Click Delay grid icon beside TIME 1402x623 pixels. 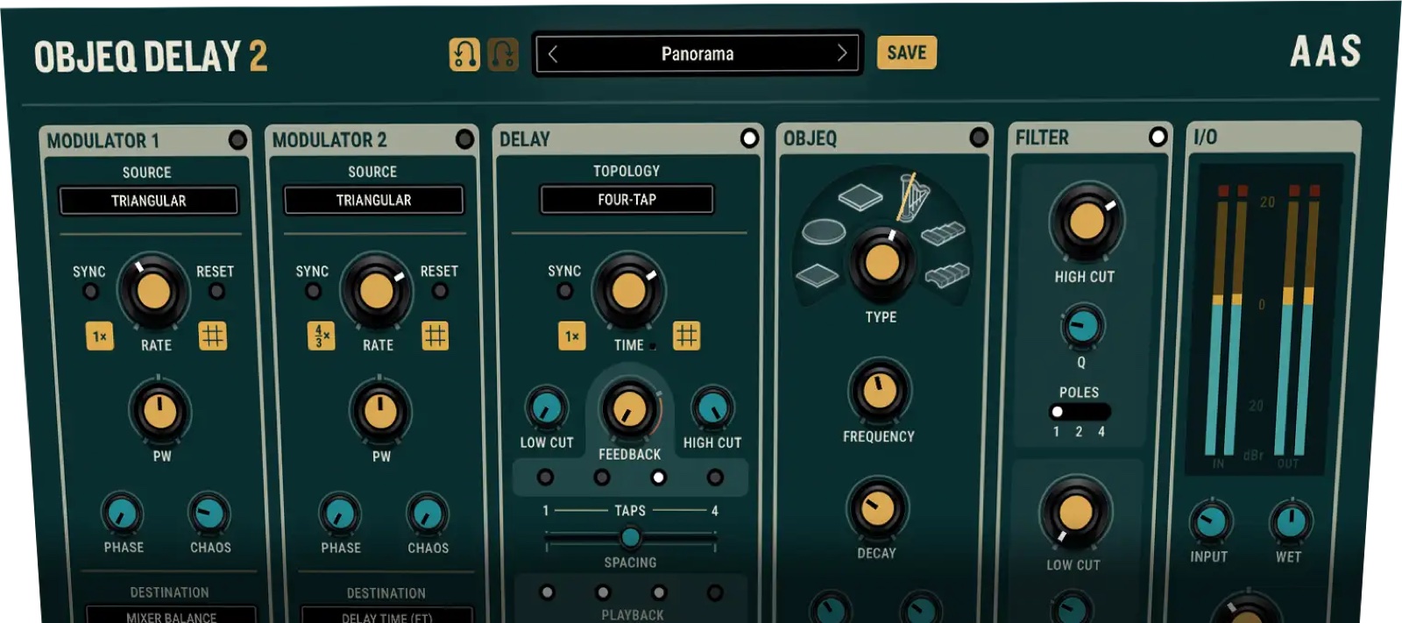point(686,336)
